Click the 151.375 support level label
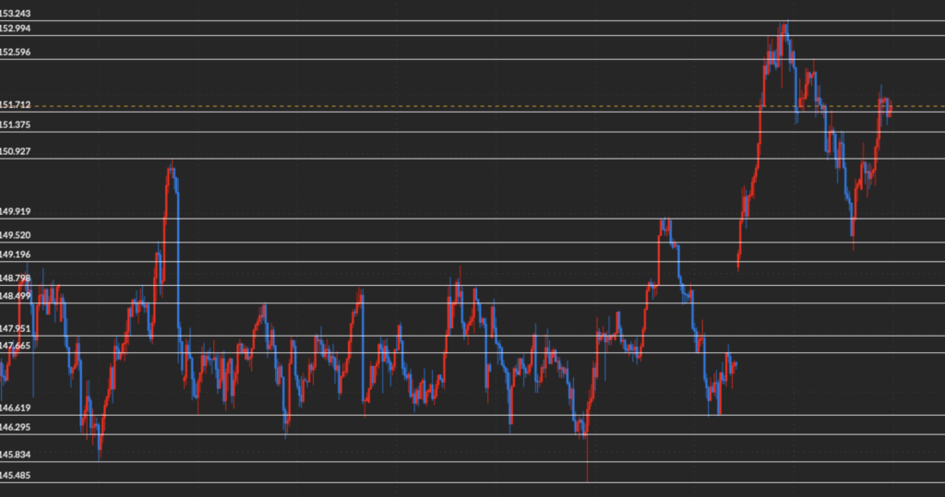Image resolution: width=945 pixels, height=497 pixels. [x=15, y=124]
